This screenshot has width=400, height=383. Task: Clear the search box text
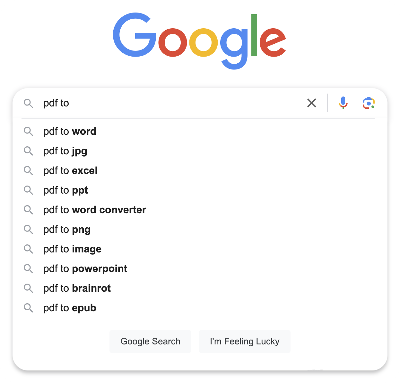[312, 103]
